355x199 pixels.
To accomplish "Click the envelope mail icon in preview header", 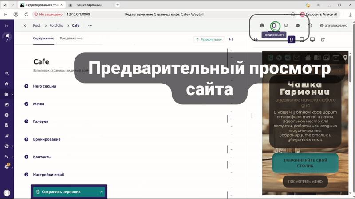I will (x=296, y=58).
